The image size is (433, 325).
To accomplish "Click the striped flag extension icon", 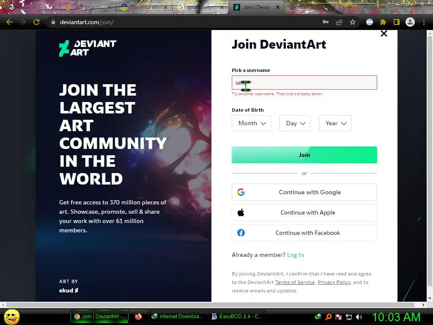I will (370, 22).
